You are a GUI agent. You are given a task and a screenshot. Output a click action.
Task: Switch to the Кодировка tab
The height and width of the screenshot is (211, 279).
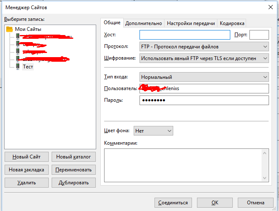[232, 23]
